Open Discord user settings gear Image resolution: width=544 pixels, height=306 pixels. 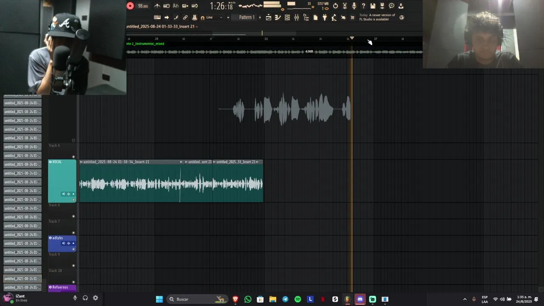(96, 298)
